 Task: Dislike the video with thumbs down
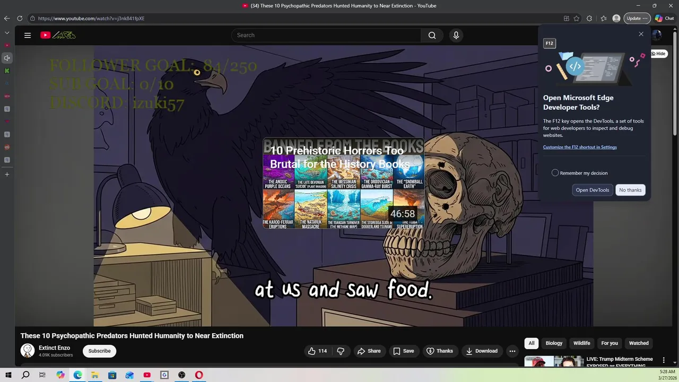341,351
